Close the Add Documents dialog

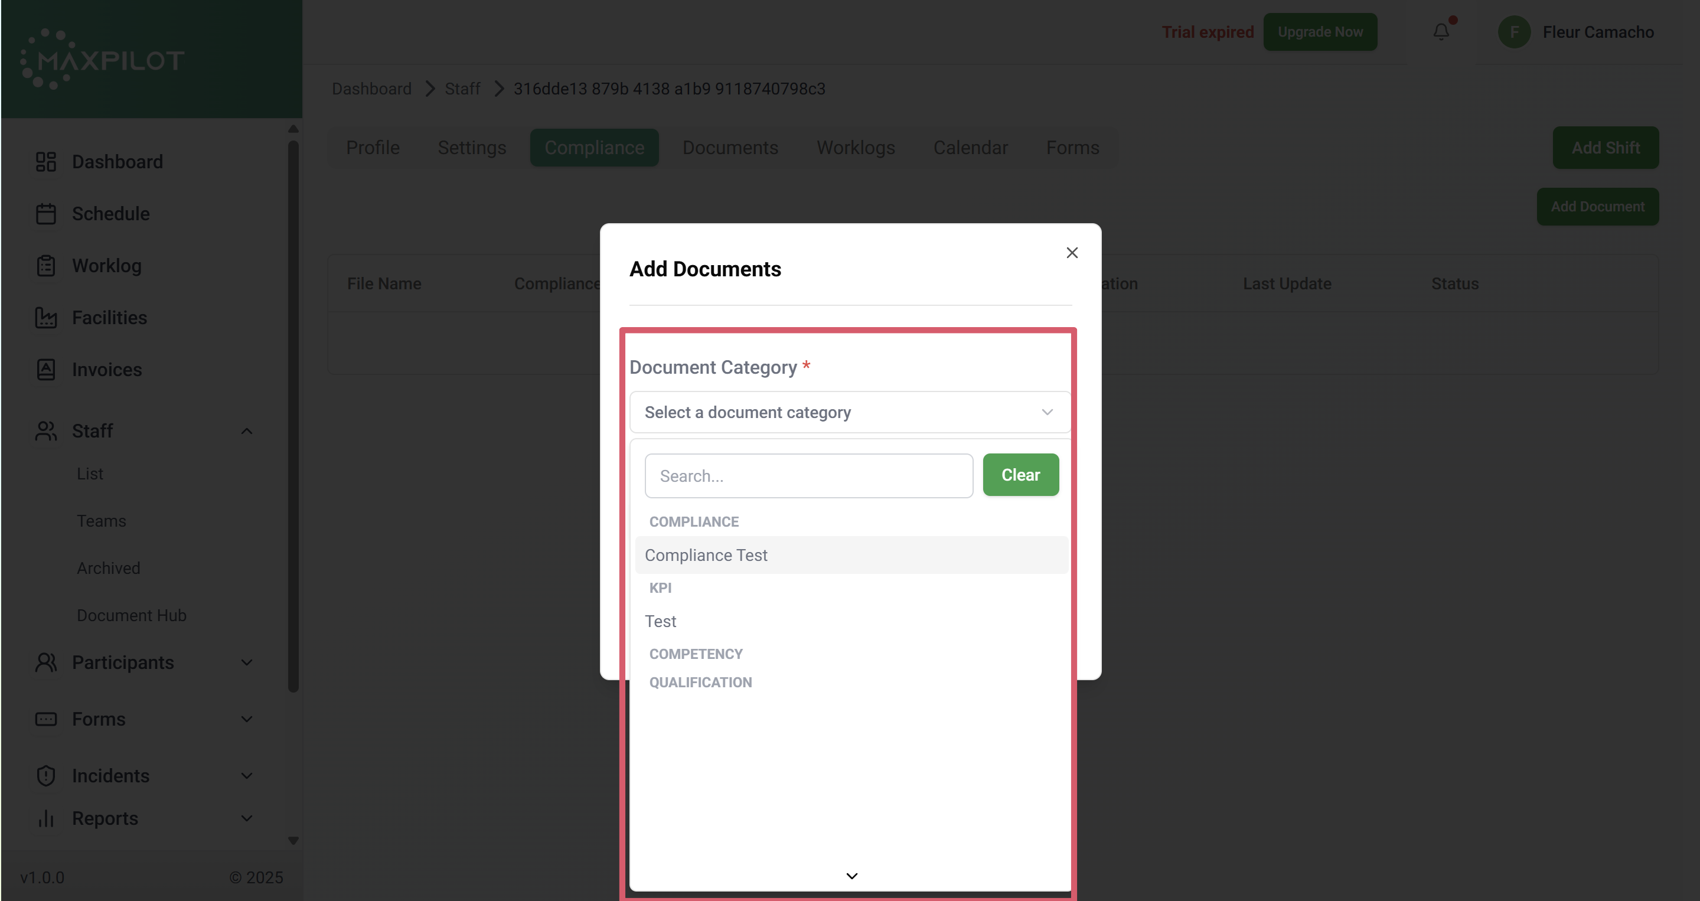[1072, 253]
